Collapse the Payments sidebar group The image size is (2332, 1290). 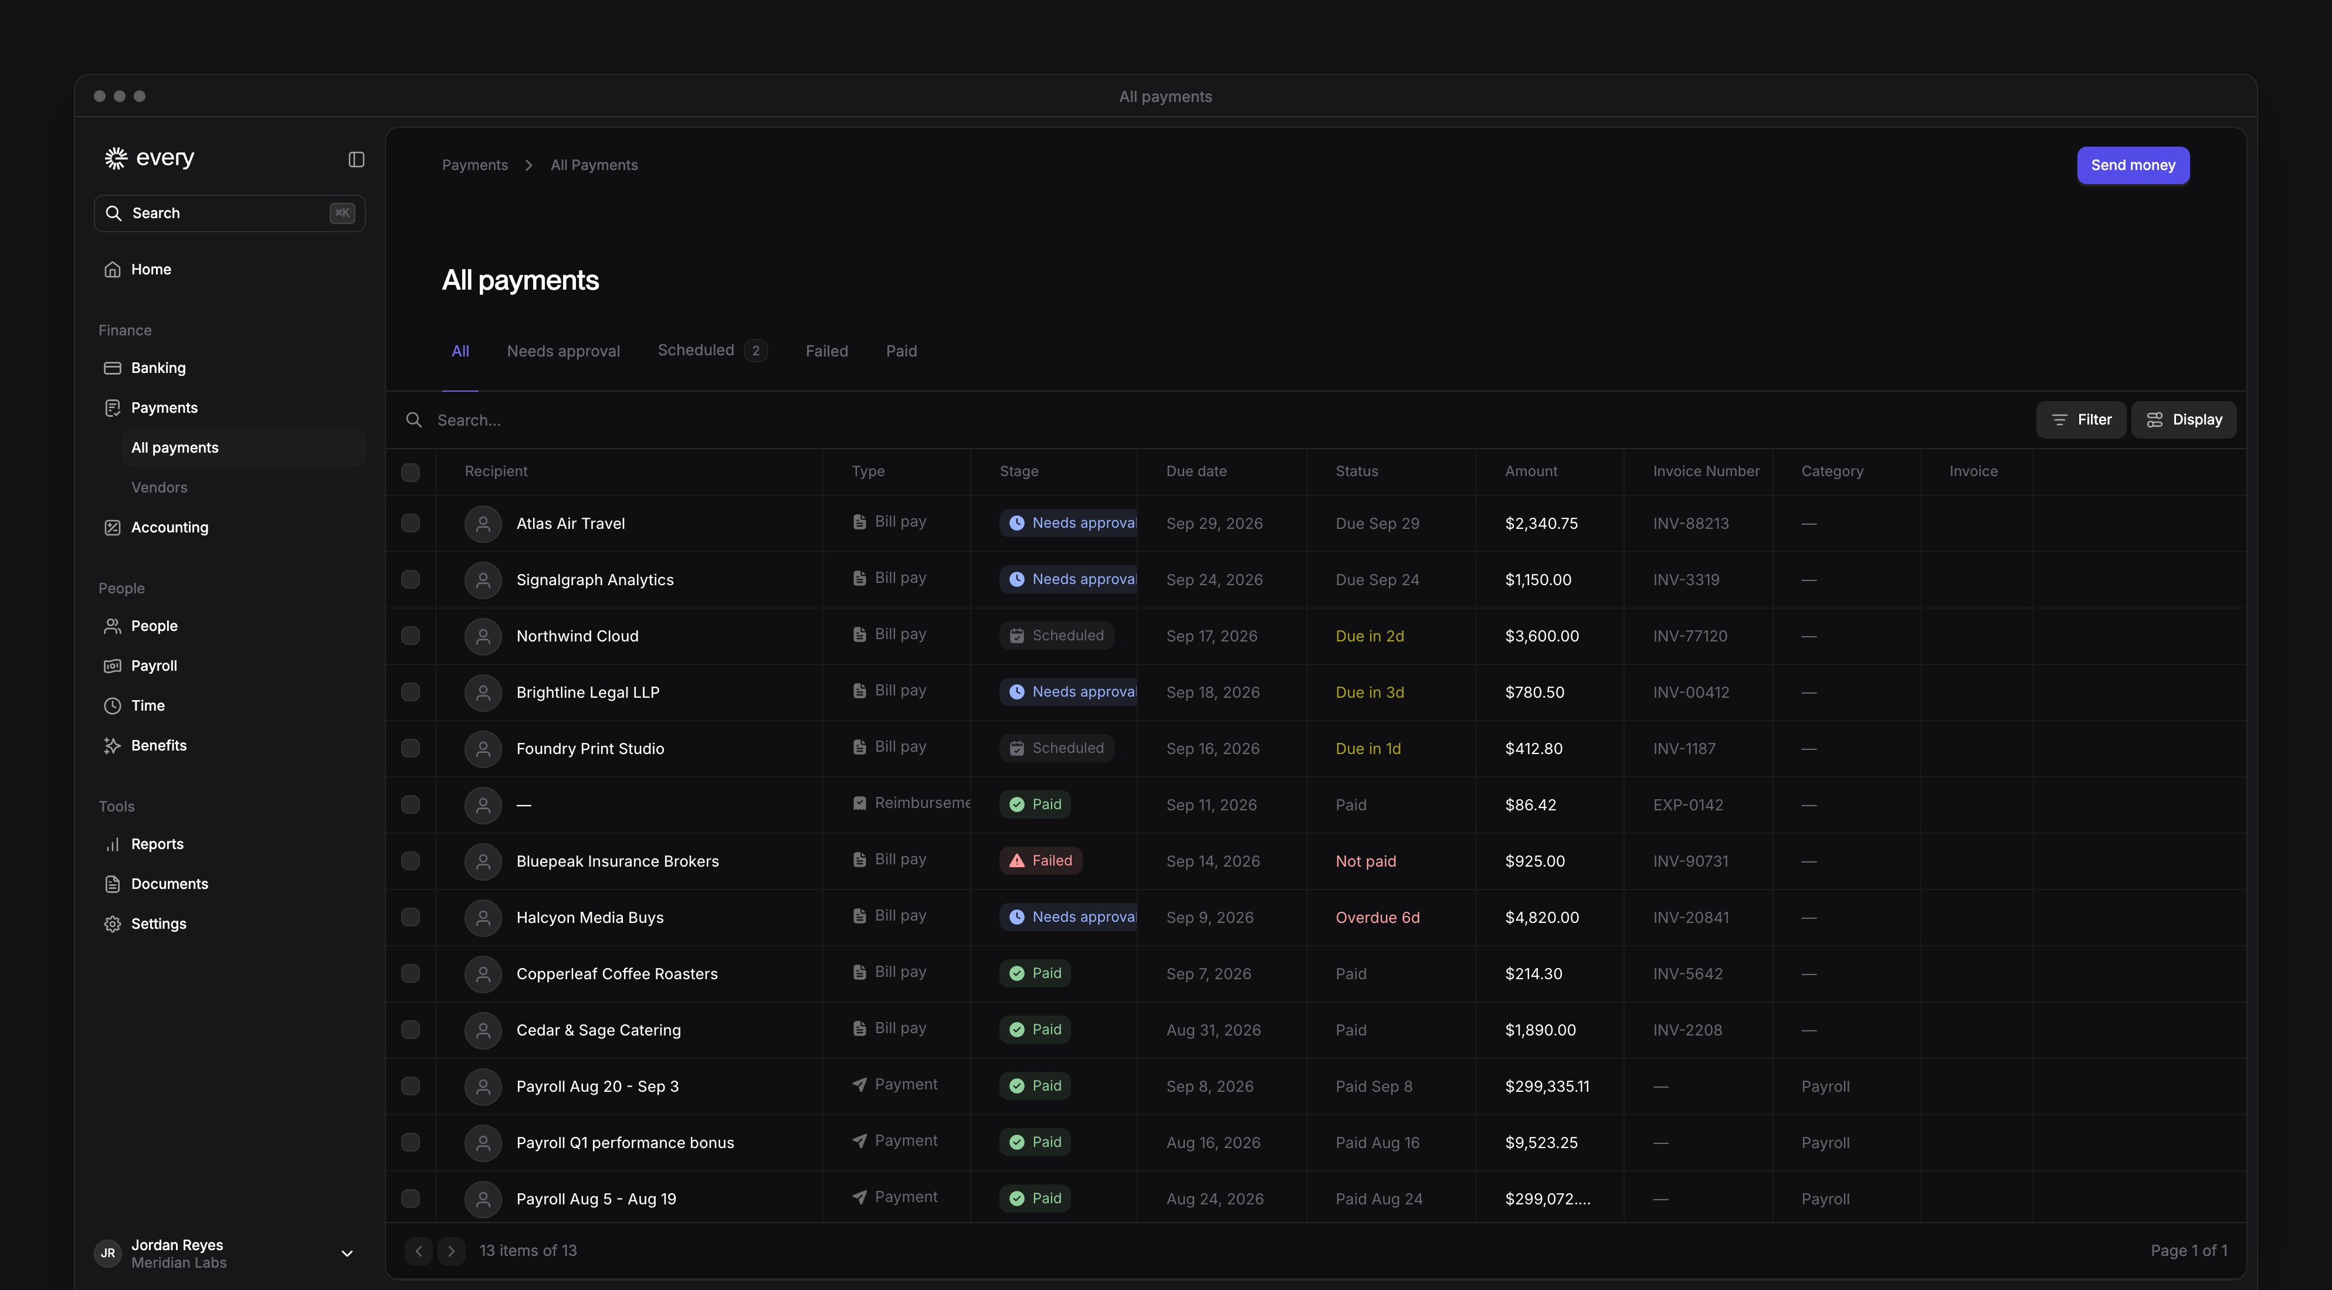[x=229, y=408]
